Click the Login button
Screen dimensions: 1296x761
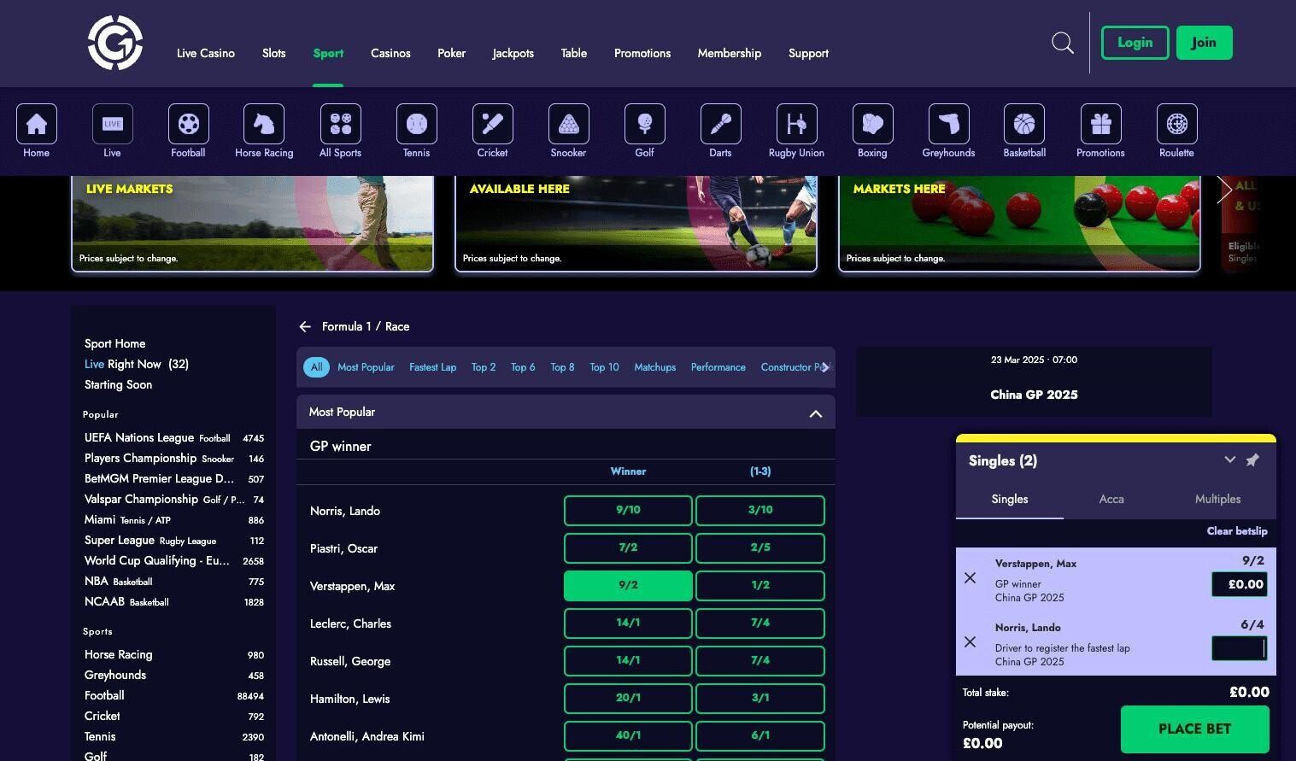coord(1135,43)
